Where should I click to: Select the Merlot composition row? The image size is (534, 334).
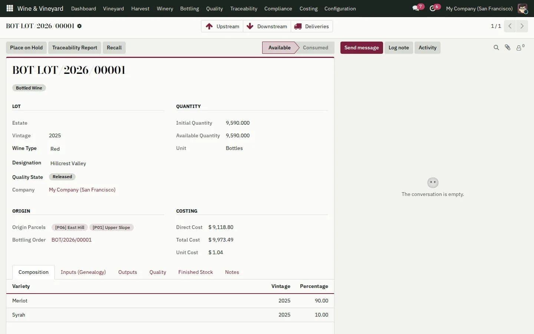coord(170,301)
